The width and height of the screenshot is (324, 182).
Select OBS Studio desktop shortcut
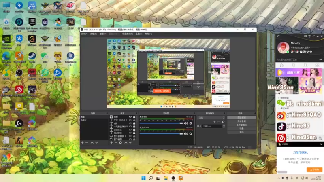[19, 74]
